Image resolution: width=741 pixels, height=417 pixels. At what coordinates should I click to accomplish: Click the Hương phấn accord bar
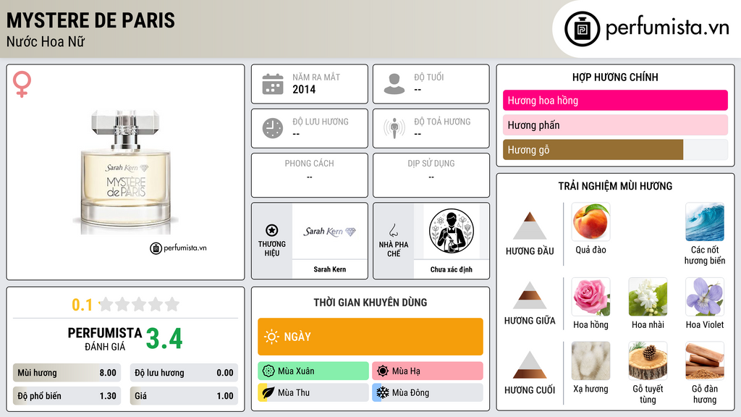615,125
